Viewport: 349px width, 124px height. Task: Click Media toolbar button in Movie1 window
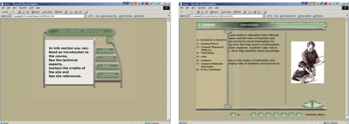[59, 12]
